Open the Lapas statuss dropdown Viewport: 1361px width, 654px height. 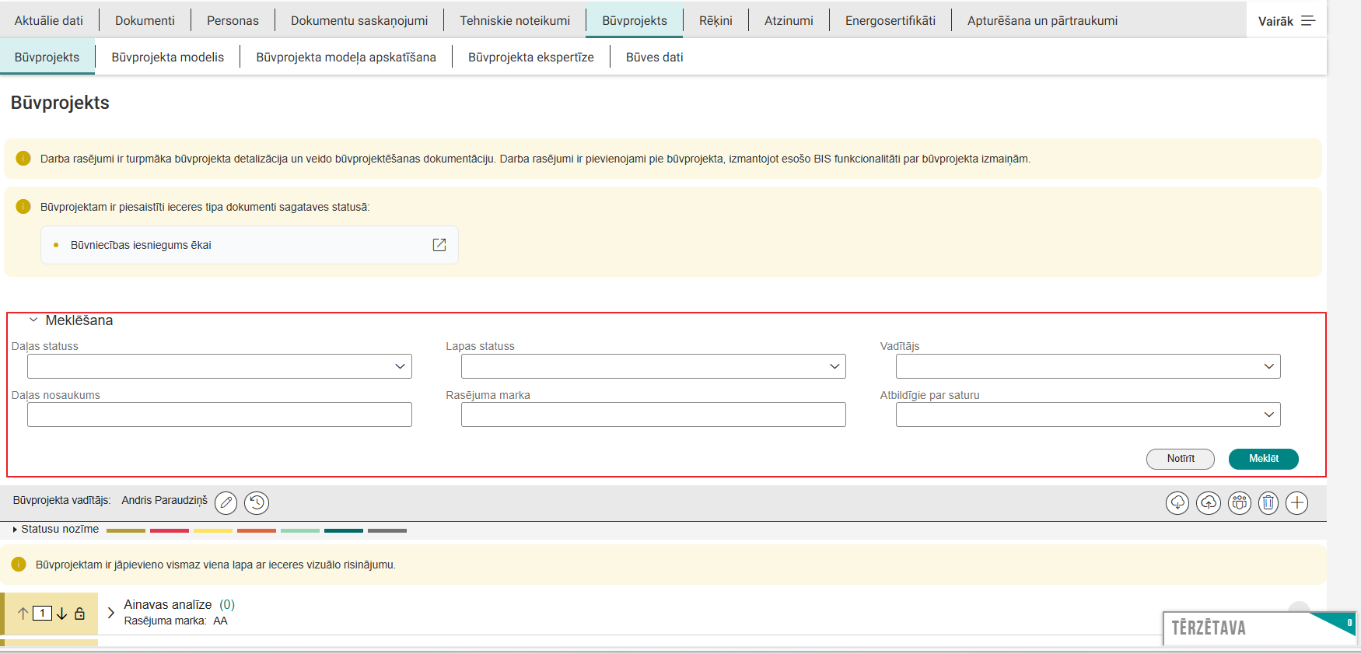[653, 366]
